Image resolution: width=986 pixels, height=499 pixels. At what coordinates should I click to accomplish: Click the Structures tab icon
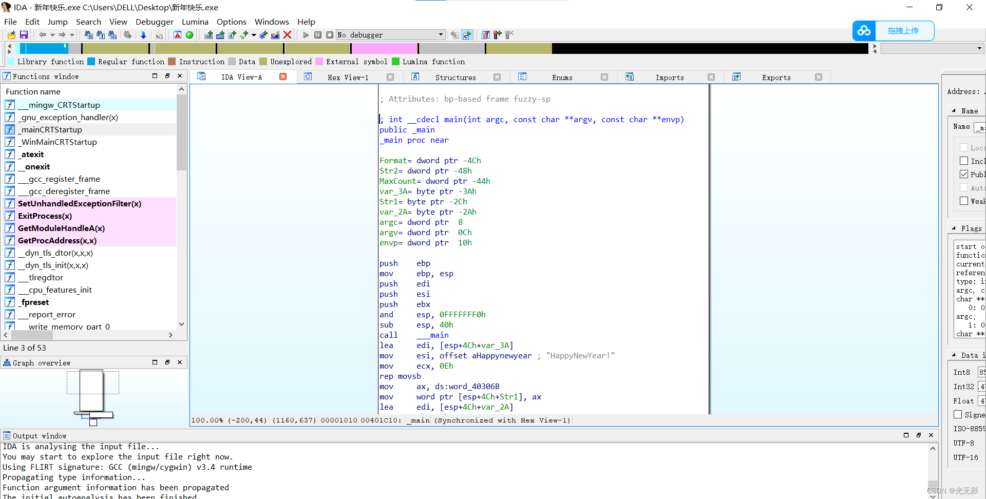click(x=415, y=76)
